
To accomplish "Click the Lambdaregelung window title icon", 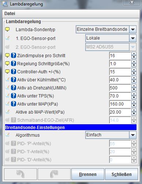I will coord(5,4).
